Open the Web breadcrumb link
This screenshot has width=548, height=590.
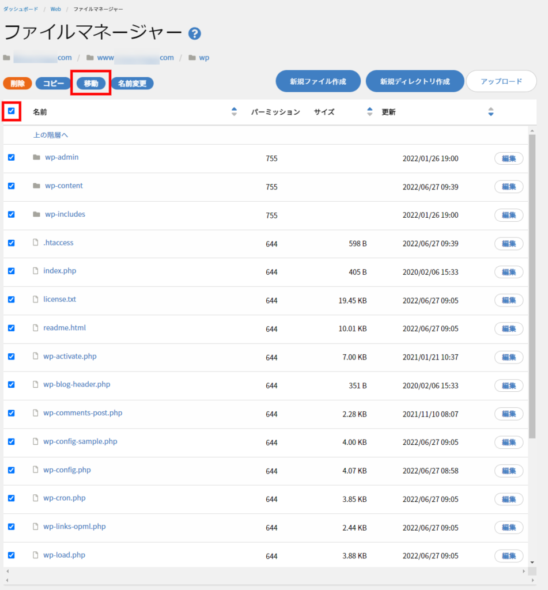click(56, 9)
